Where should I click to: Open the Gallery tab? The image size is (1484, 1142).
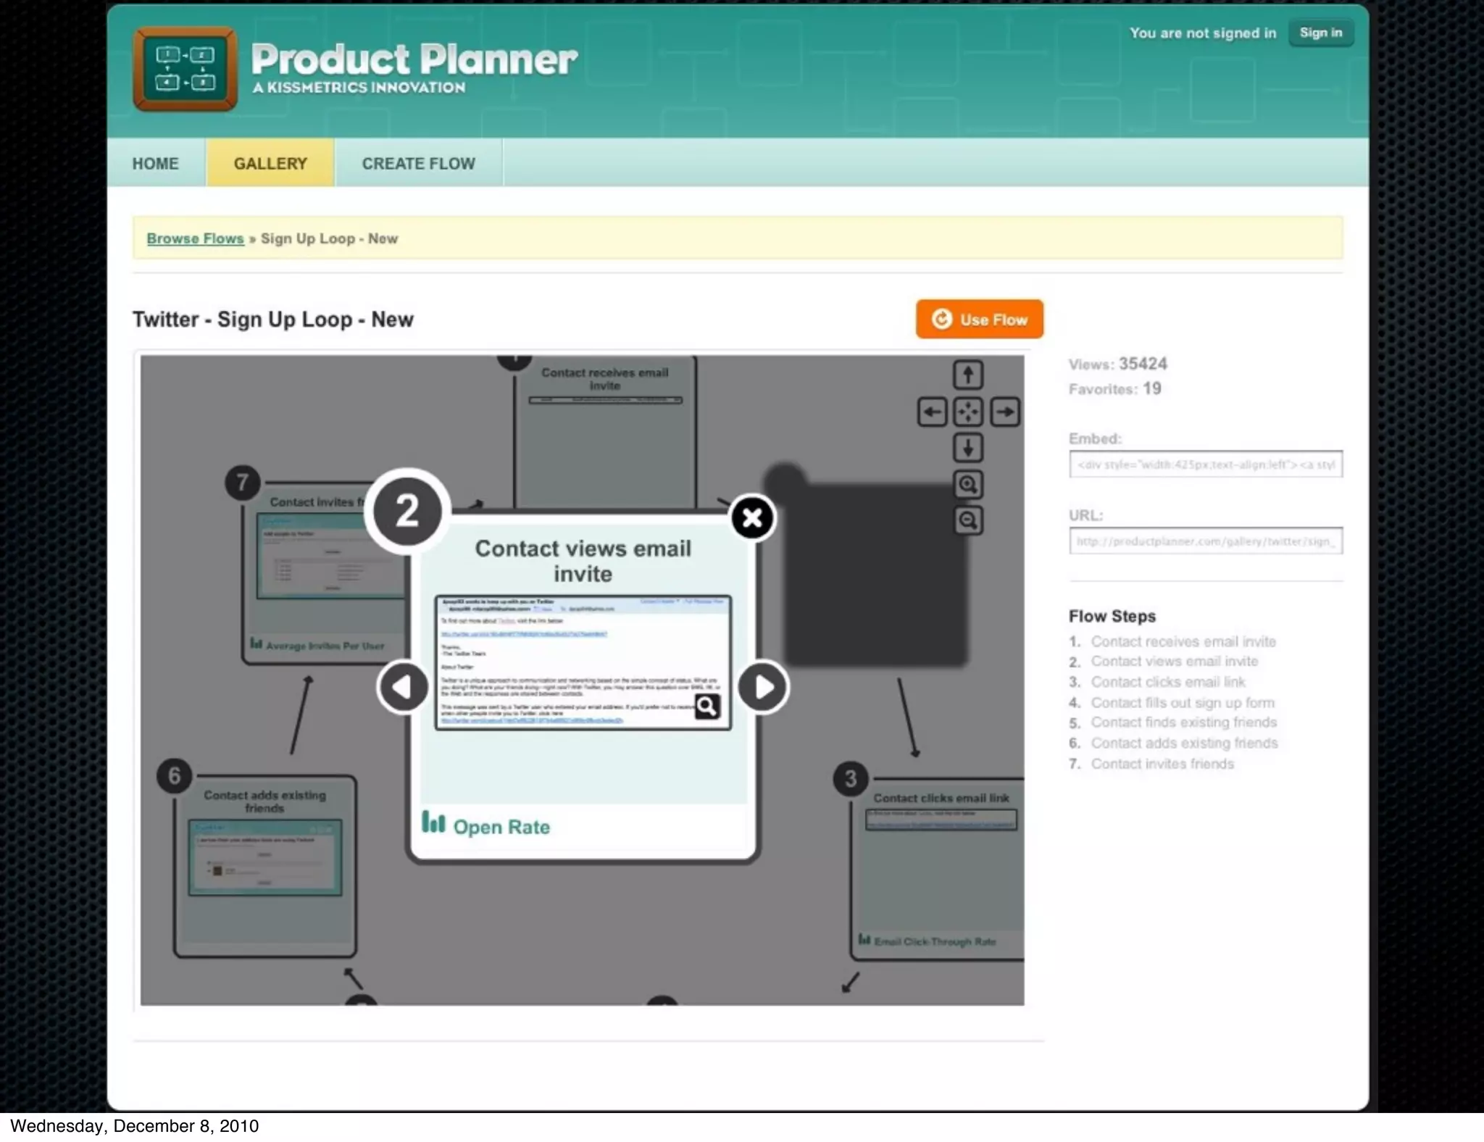point(270,163)
